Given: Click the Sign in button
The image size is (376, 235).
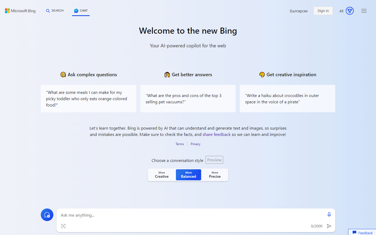Looking at the screenshot, I should coord(323,11).
